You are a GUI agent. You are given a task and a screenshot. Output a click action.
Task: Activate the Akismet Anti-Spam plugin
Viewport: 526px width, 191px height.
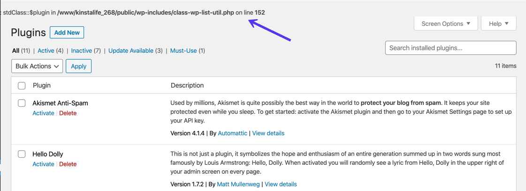pyautogui.click(x=43, y=113)
